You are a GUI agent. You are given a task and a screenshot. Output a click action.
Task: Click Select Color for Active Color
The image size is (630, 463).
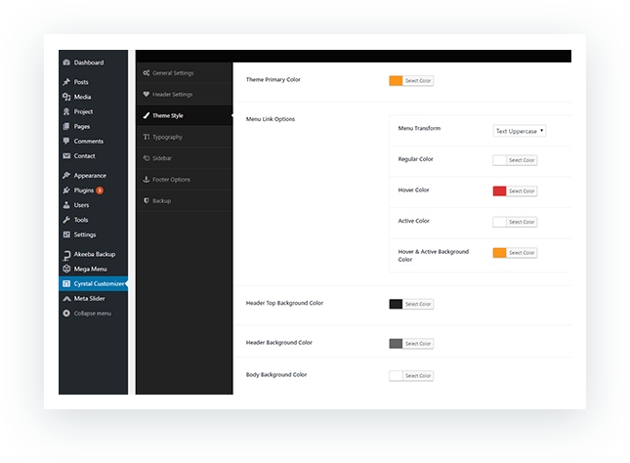click(x=522, y=222)
